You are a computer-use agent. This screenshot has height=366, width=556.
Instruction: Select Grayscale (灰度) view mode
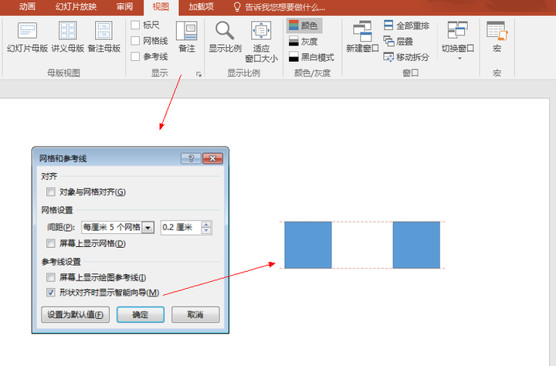click(x=303, y=42)
